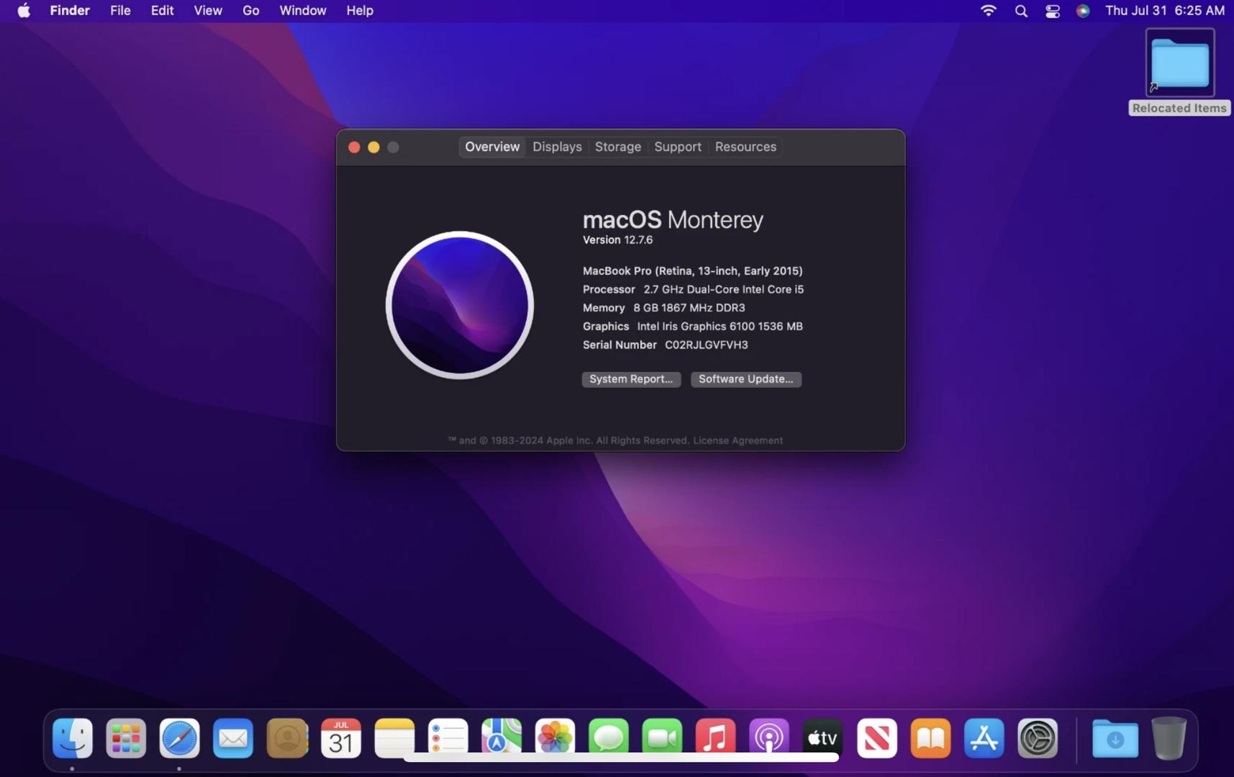Click the Processor 2.7 GHz line
This screenshot has width=1234, height=777.
pos(693,289)
